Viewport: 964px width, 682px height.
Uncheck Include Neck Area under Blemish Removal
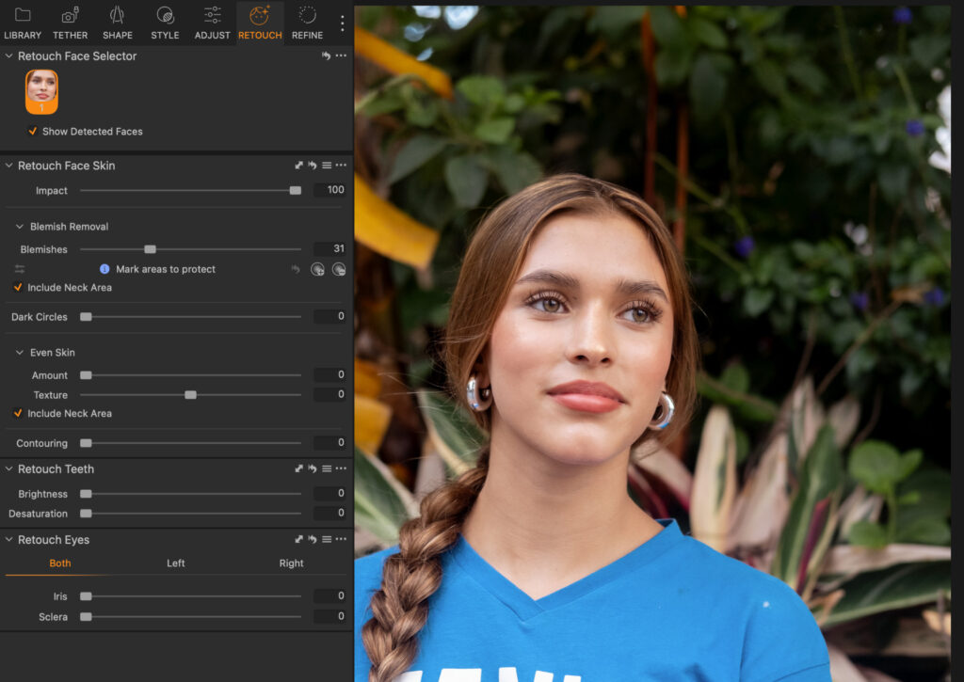(x=17, y=287)
